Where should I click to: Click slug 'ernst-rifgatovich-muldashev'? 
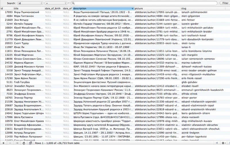click(x=198, y=75)
